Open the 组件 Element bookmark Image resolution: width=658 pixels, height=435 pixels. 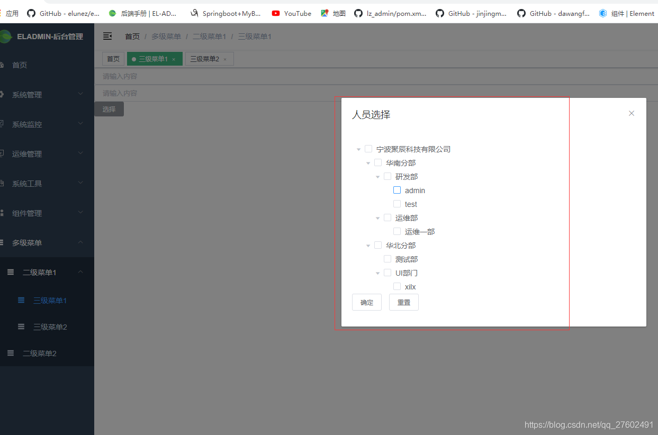[x=627, y=13]
